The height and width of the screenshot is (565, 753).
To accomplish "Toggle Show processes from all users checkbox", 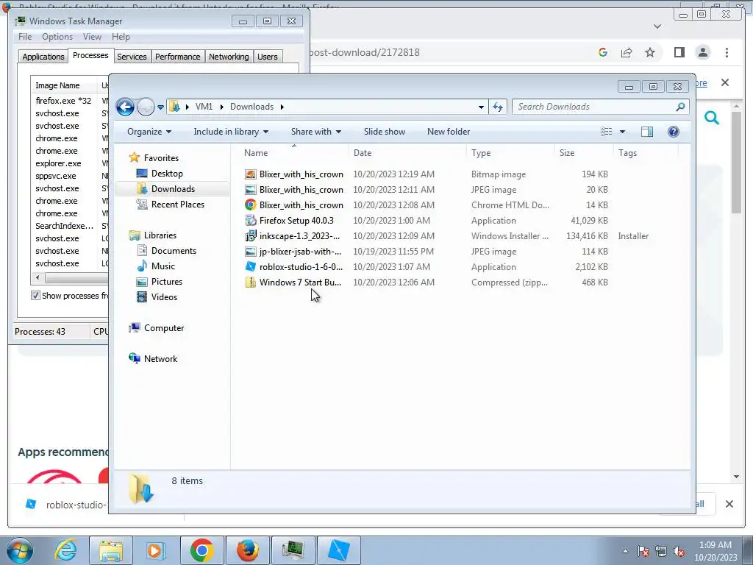I will point(35,296).
